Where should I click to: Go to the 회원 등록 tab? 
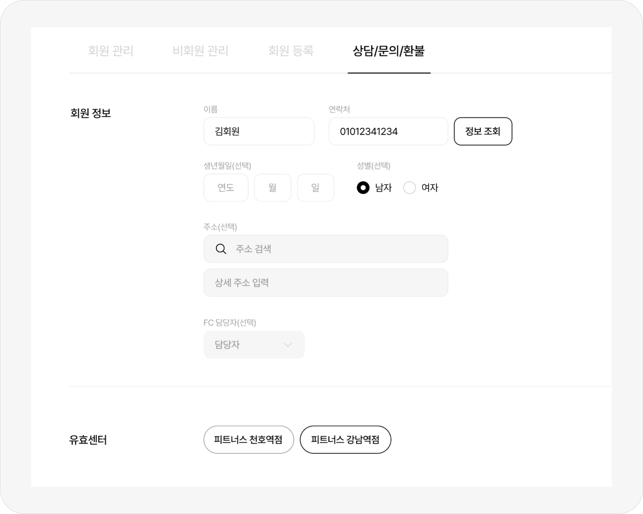[x=291, y=51]
